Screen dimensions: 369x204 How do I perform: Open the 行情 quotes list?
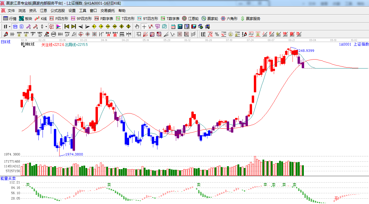(10, 18)
